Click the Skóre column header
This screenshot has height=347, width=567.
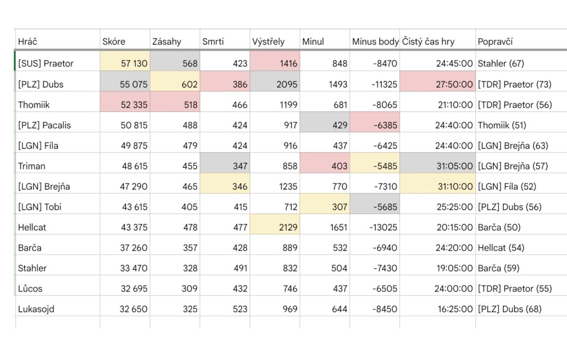[125, 42]
